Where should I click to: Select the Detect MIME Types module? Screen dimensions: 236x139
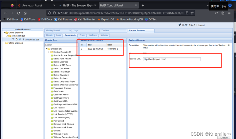62,65
